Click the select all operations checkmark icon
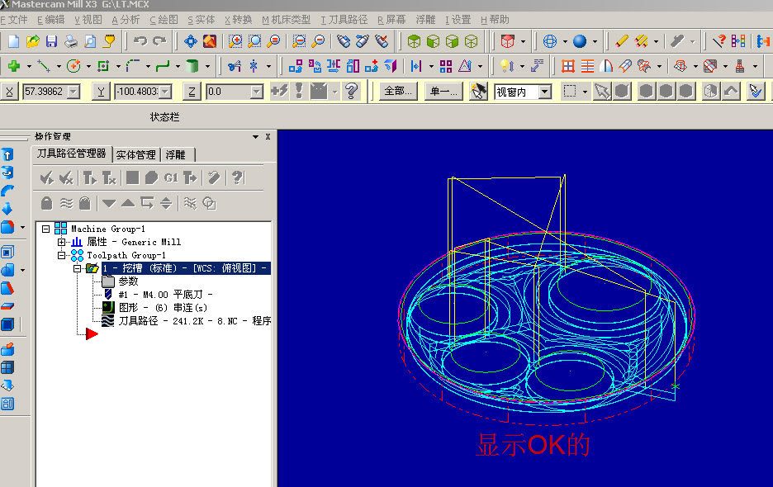 coord(47,178)
